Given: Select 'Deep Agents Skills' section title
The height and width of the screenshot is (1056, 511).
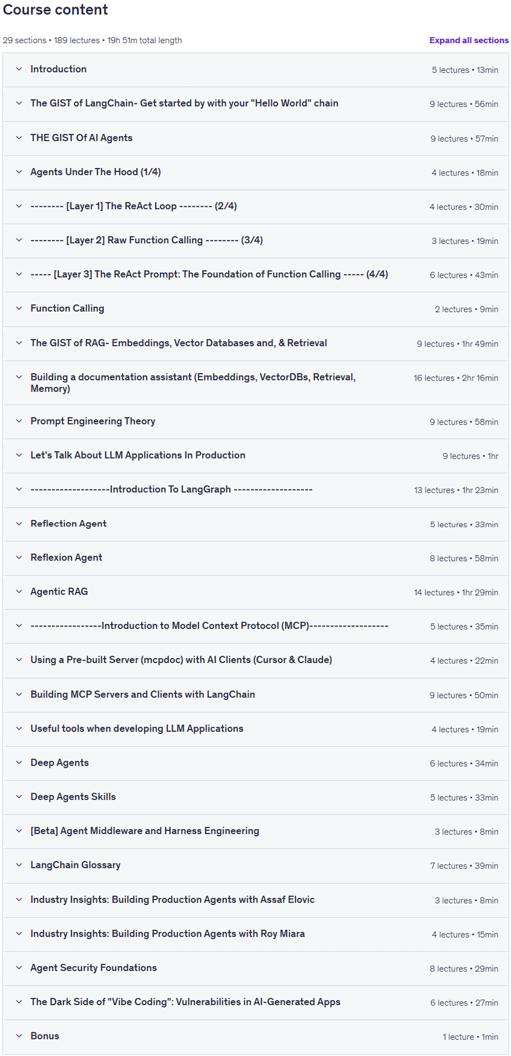Looking at the screenshot, I should (73, 796).
